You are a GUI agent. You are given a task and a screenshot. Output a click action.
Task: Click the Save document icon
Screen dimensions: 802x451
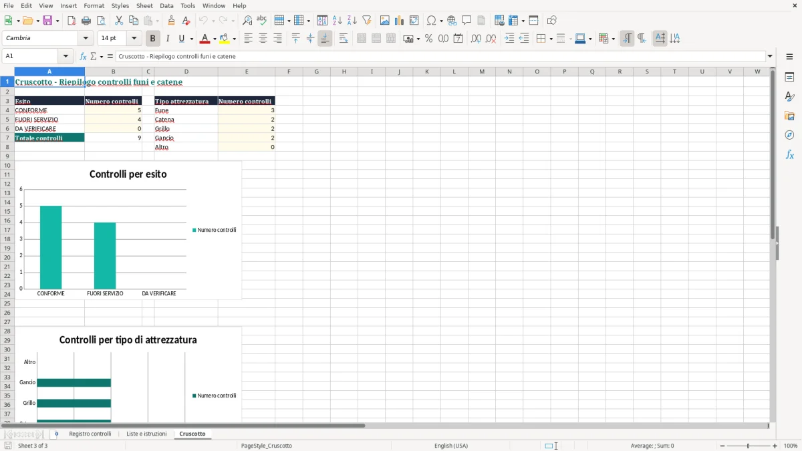click(47, 21)
